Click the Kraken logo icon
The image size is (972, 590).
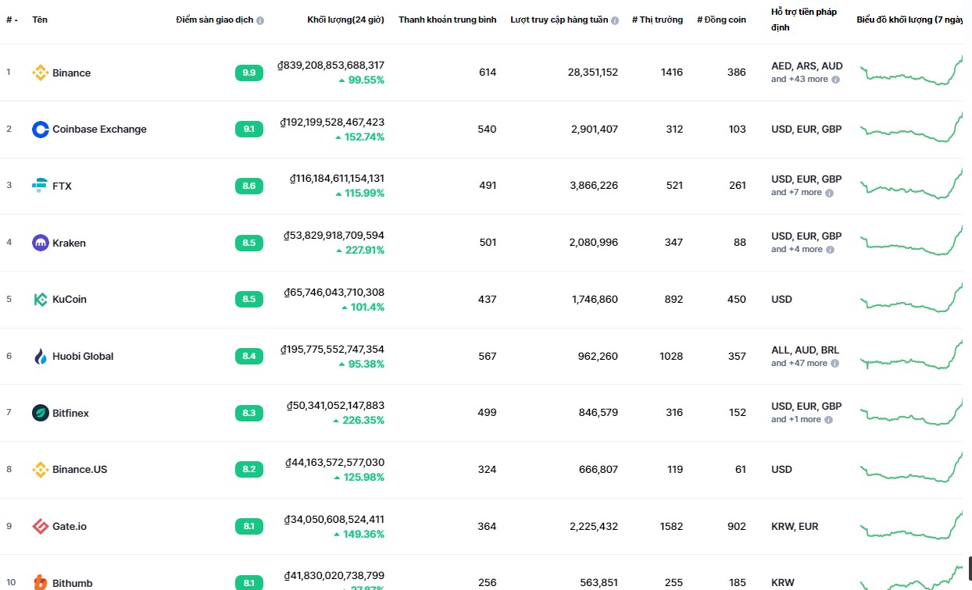click(x=41, y=243)
